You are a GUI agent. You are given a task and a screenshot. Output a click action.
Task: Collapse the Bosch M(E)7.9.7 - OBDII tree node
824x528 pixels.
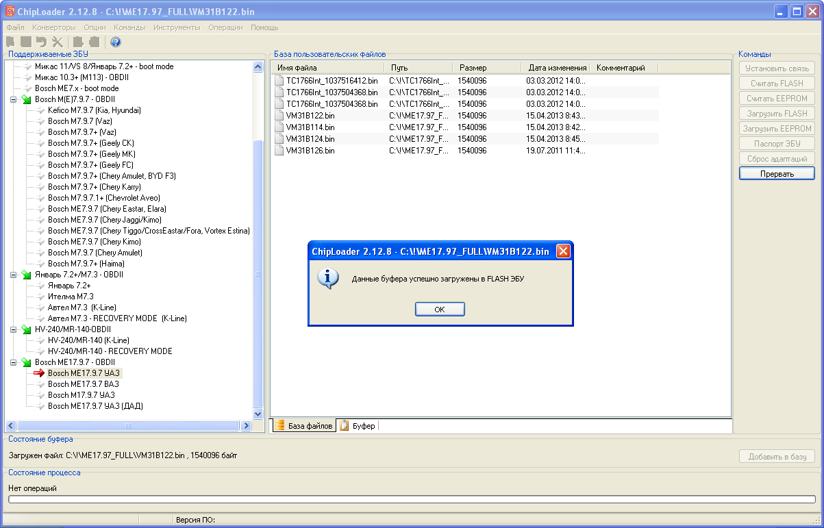pos(13,100)
